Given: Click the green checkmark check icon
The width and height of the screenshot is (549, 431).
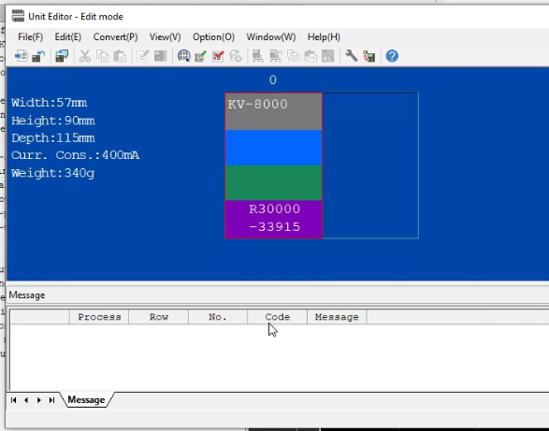Looking at the screenshot, I should [201, 56].
